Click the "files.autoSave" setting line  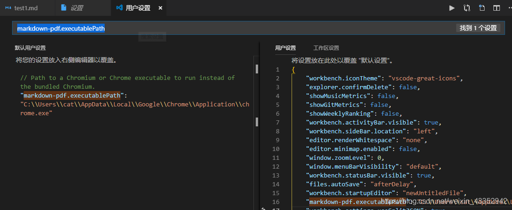point(361,184)
